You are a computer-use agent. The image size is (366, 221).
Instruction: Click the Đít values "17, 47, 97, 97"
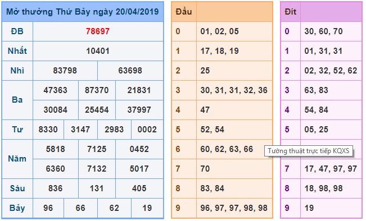[331, 169]
